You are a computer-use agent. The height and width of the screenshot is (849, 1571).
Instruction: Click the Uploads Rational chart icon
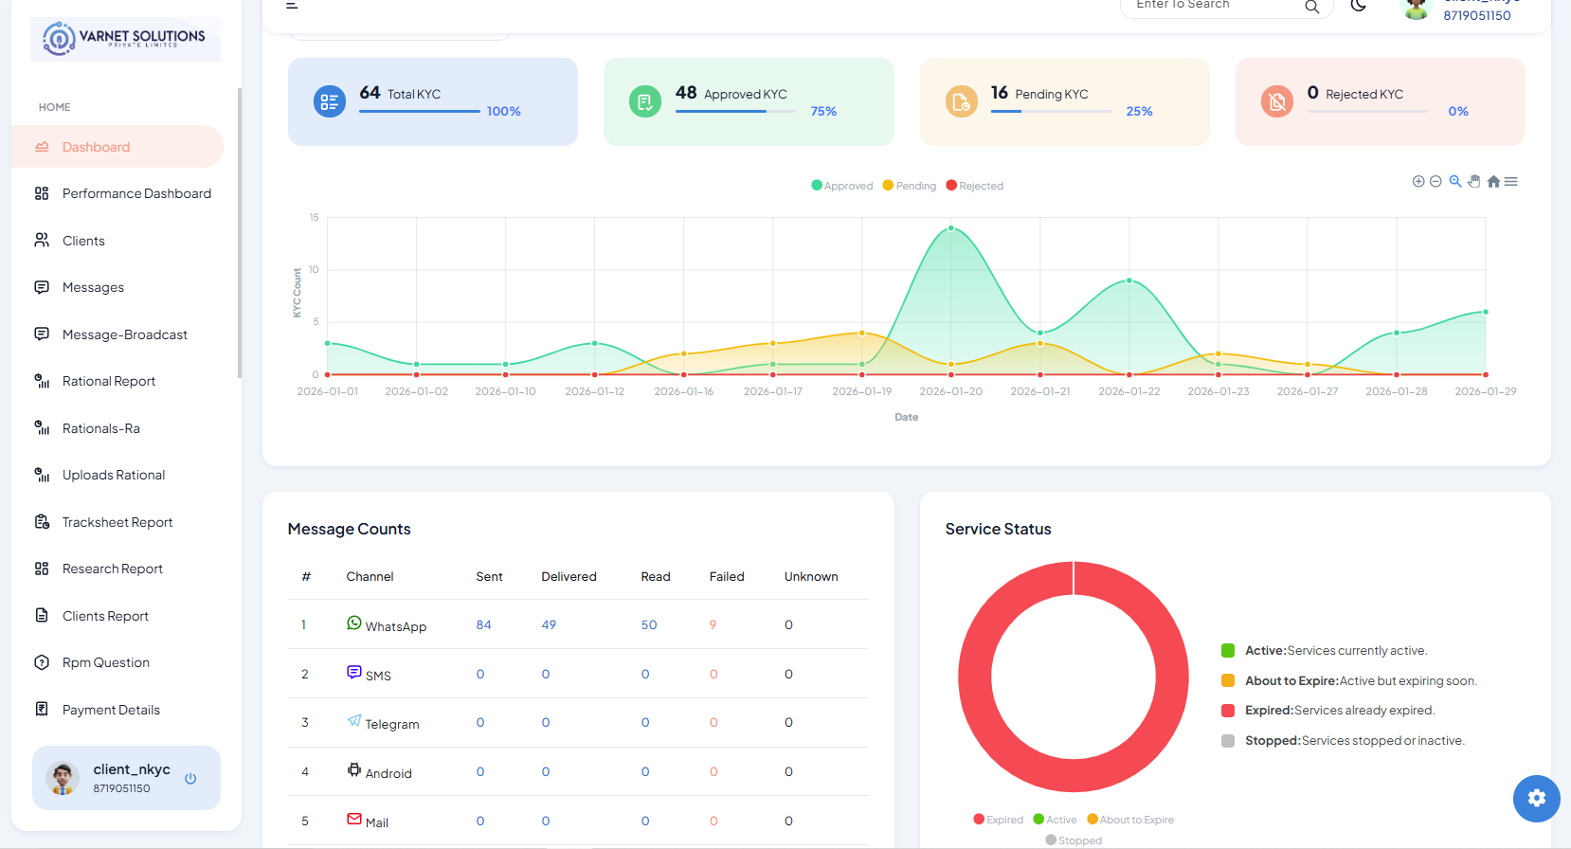pos(42,475)
